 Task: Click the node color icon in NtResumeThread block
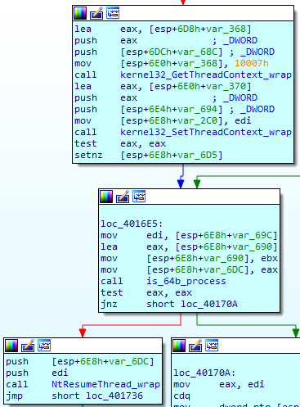[11, 346]
